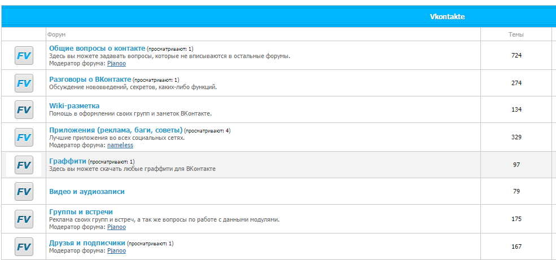Click FV icon beside Разговоры о ВКонтакте

[x=24, y=83]
